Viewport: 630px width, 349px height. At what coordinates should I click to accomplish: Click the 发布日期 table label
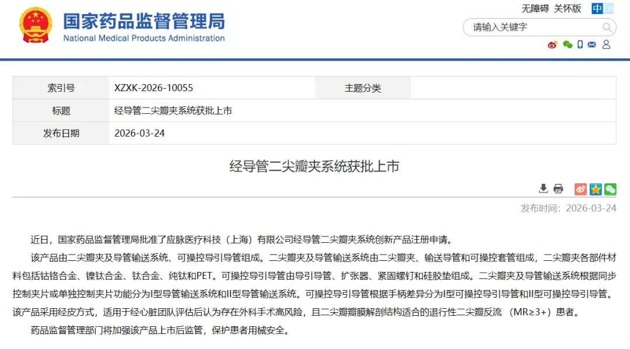[61, 133]
